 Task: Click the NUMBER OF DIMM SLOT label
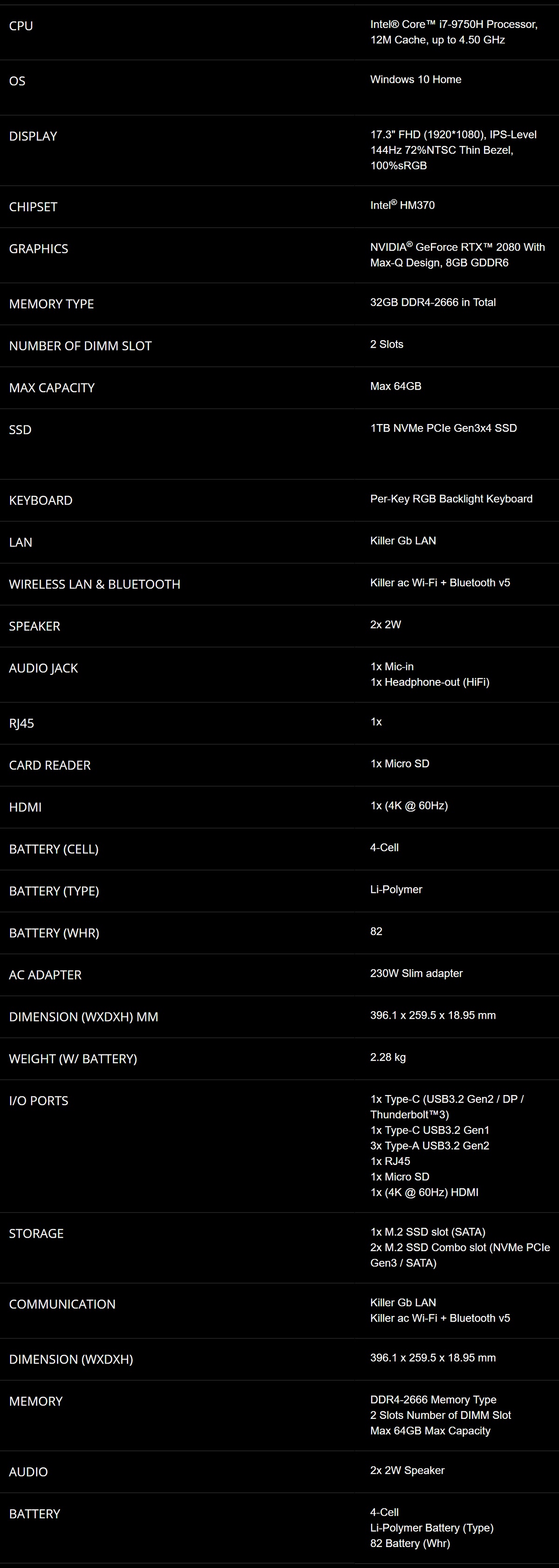[x=80, y=346]
